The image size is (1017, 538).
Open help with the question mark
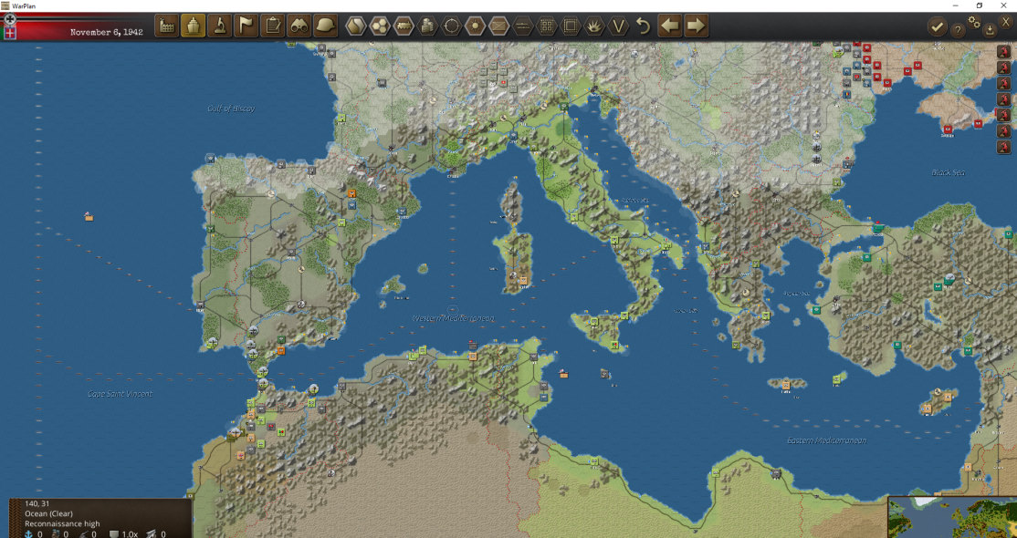click(x=958, y=29)
